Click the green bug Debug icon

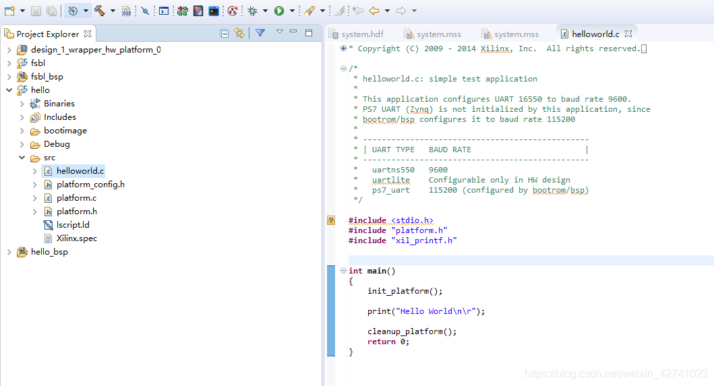tap(252, 11)
